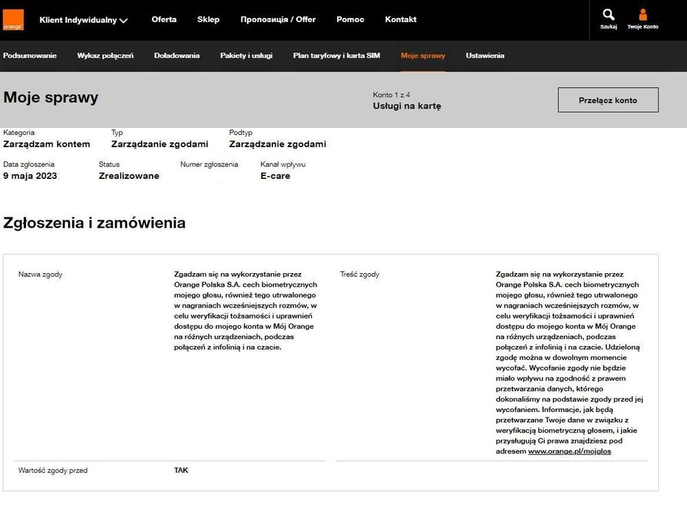Image resolution: width=687 pixels, height=507 pixels.
Task: Go to Pakiety i usługi tab
Action: [x=246, y=56]
